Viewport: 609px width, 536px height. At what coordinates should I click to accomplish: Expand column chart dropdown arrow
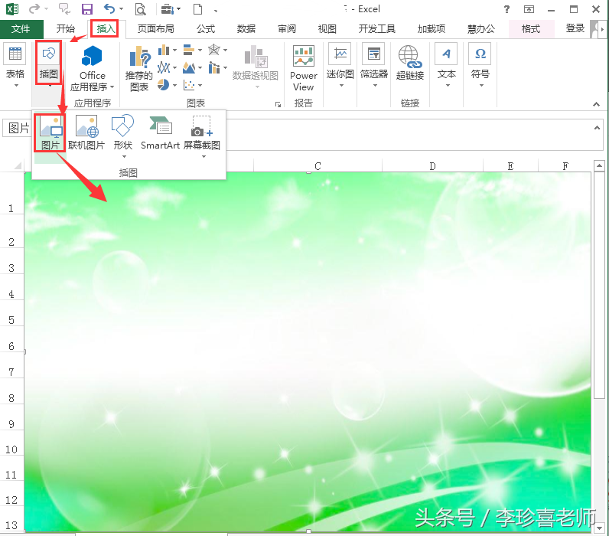[174, 50]
